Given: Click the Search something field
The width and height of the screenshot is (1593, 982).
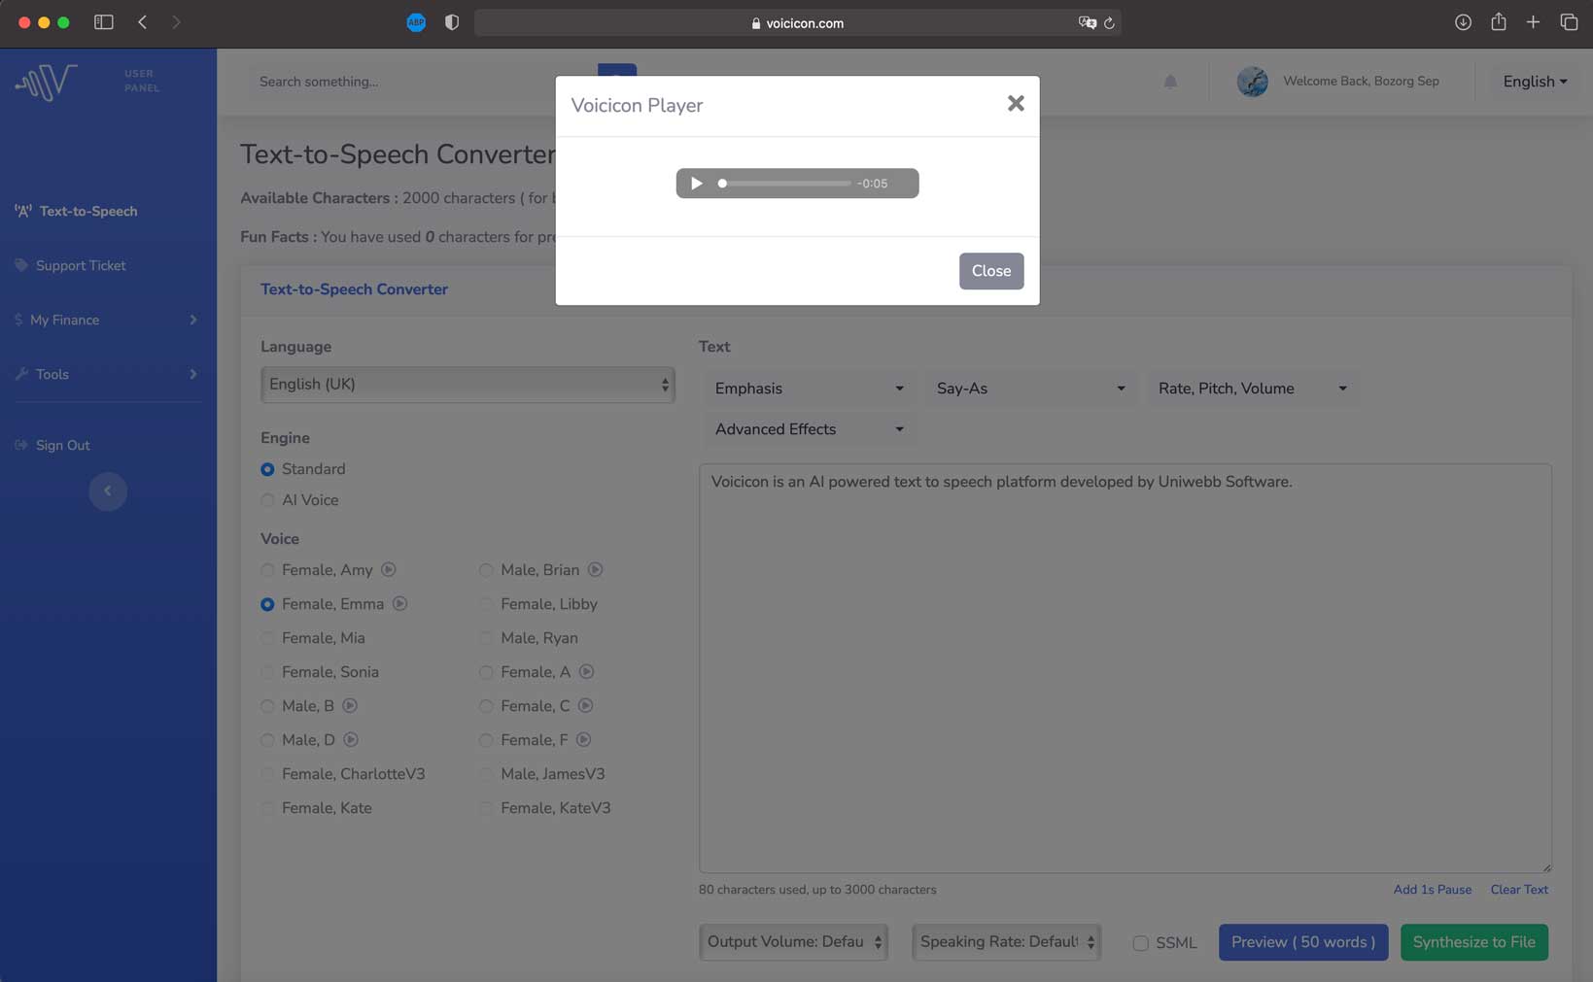Looking at the screenshot, I should 423,82.
